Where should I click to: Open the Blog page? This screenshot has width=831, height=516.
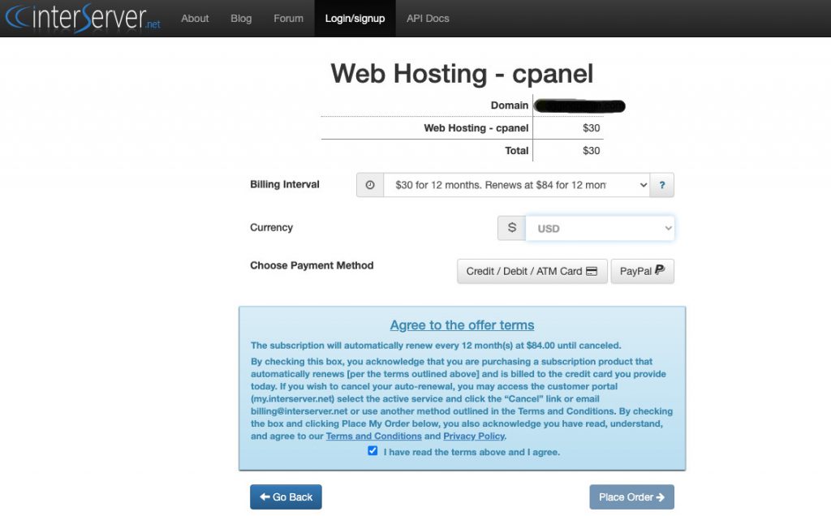pos(241,19)
